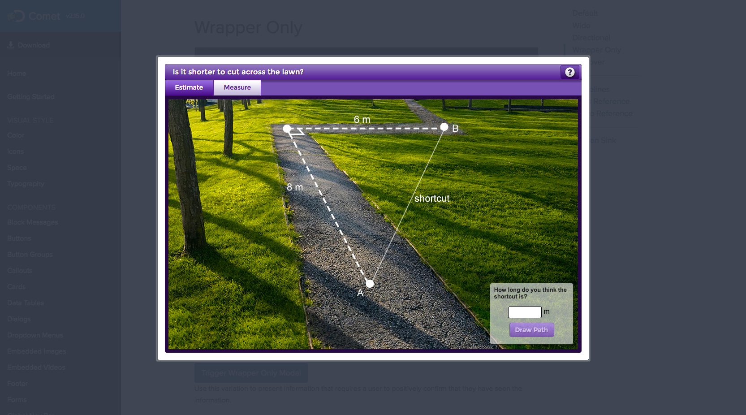Open Typography in the sidebar
Image resolution: width=746 pixels, height=415 pixels.
coord(26,184)
